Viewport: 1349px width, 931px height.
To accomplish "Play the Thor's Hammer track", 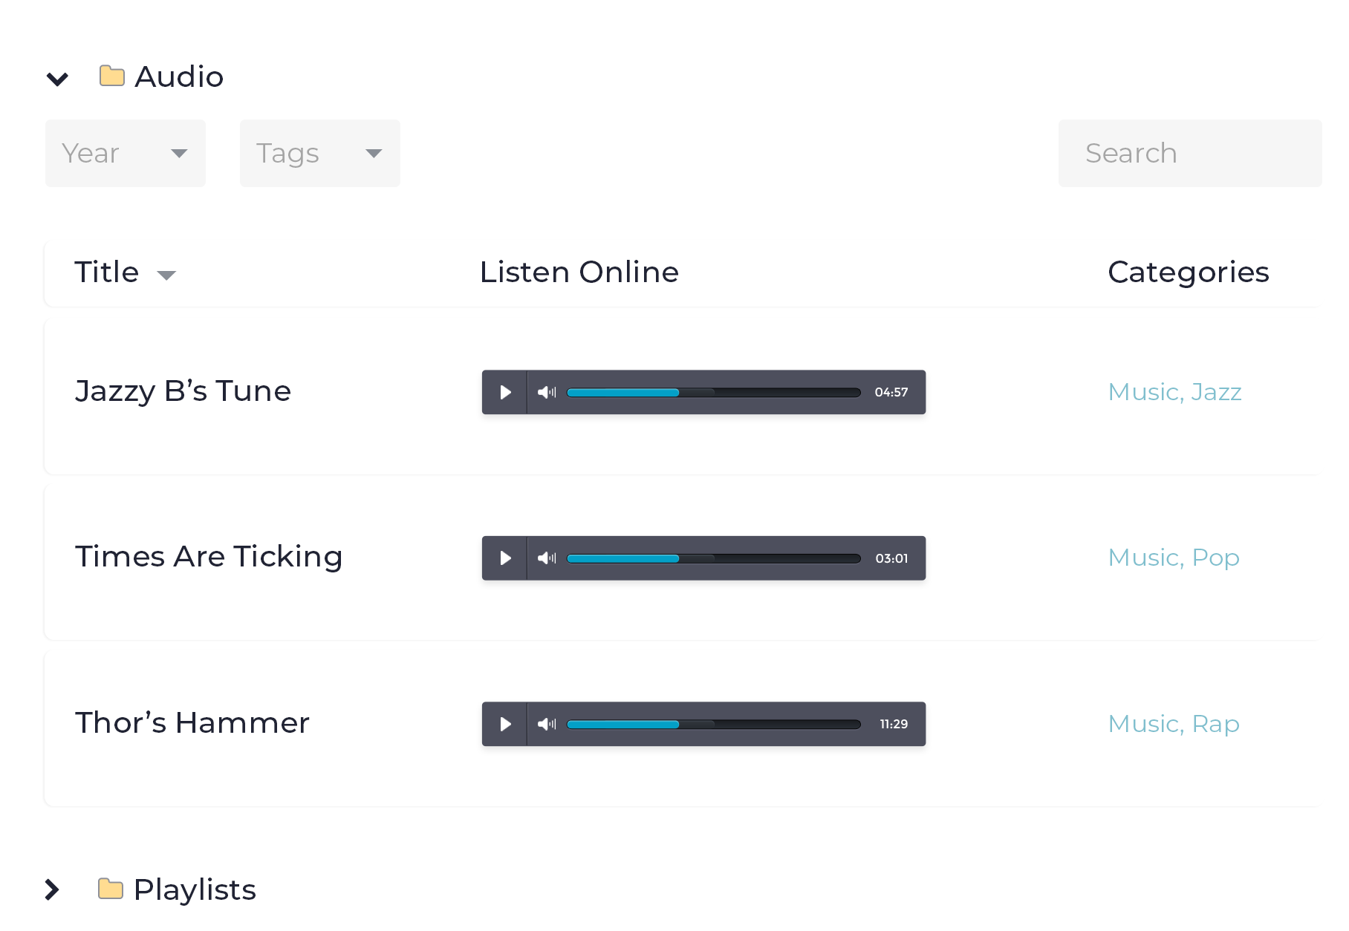I will 505,724.
